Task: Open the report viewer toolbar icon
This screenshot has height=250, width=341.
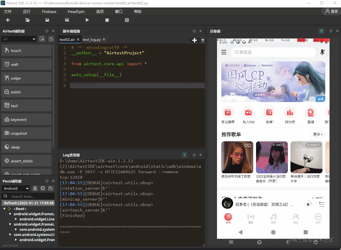Action: point(127,20)
